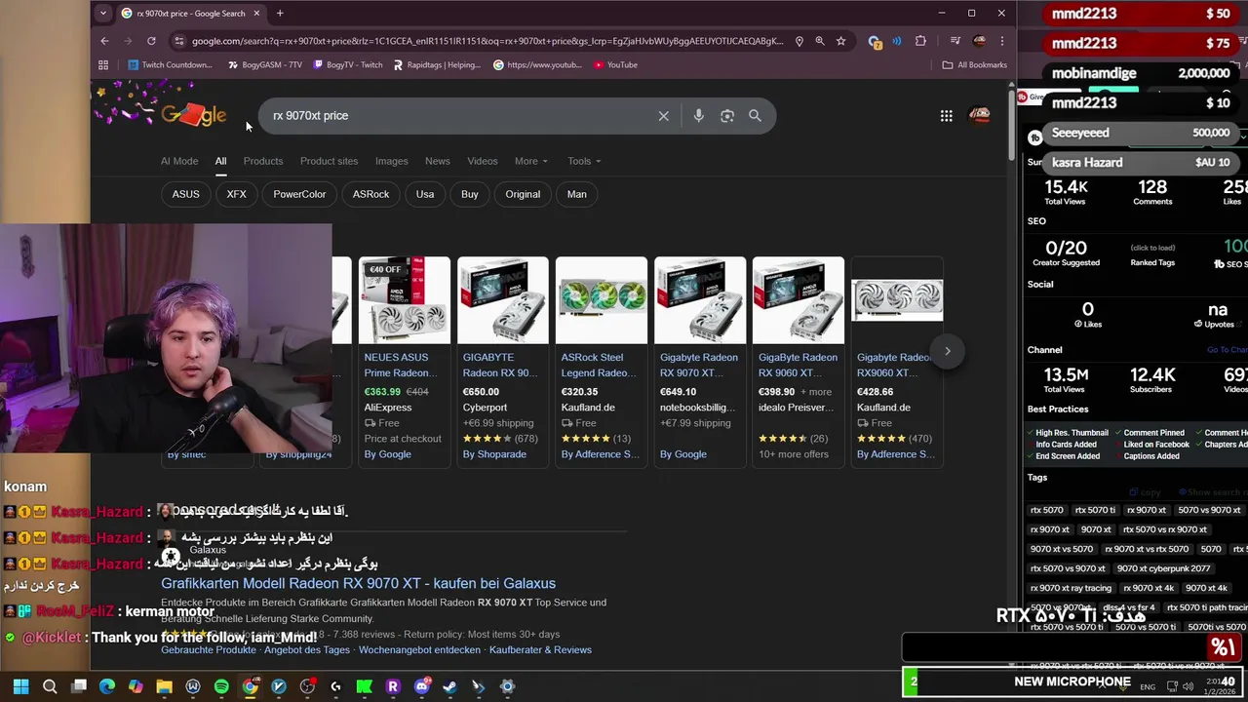This screenshot has height=702, width=1248.
Task: Click the rx 9070xt price search field
Action: click(458, 116)
